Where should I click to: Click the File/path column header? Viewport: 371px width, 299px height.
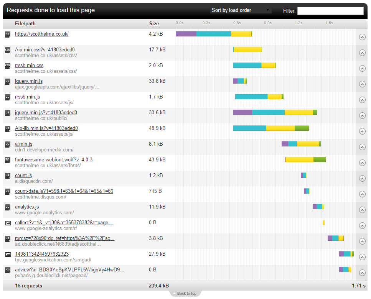[25, 24]
